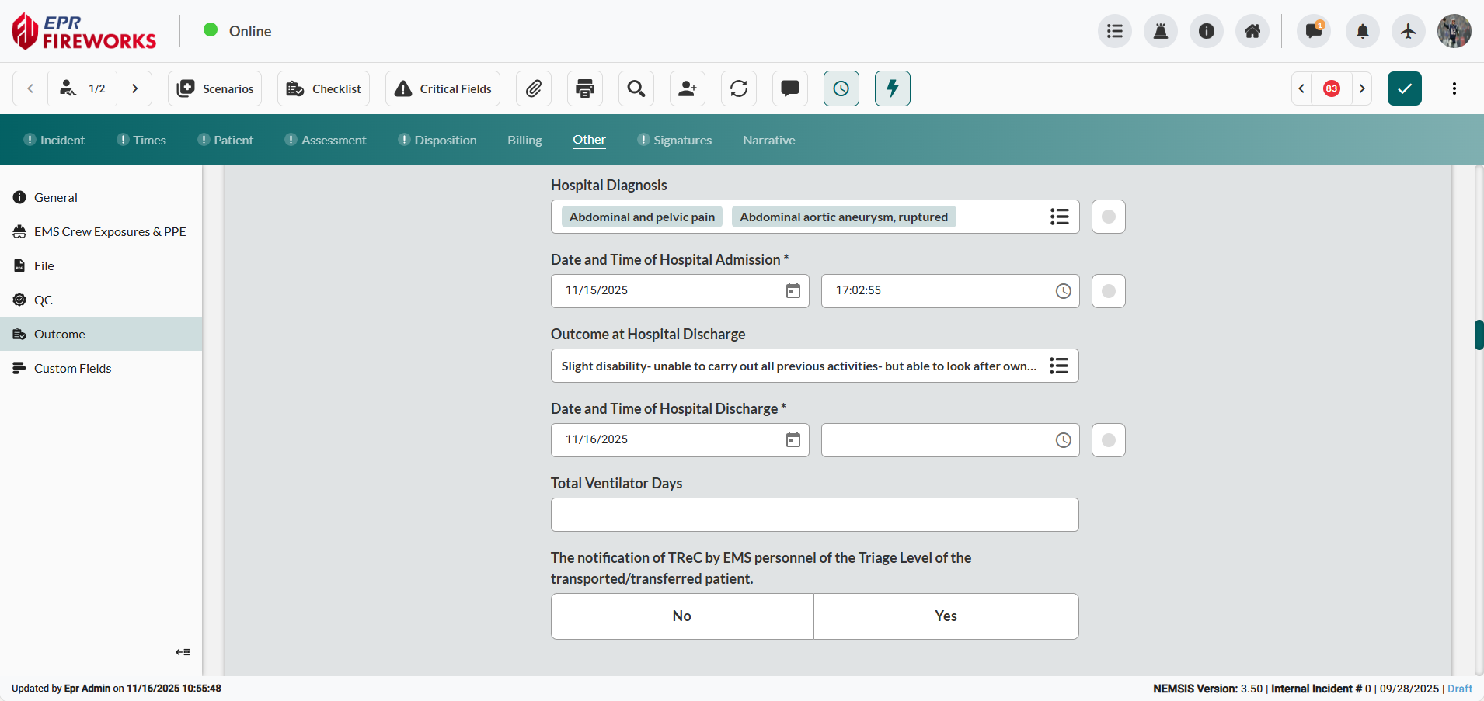
Task: Click the Critical Fields button
Action: (x=443, y=88)
